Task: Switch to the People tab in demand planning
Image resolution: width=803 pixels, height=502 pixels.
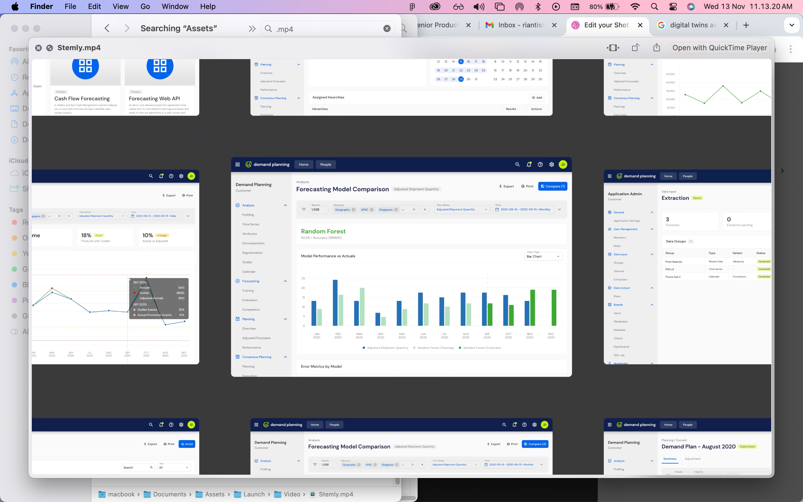Action: [325, 164]
